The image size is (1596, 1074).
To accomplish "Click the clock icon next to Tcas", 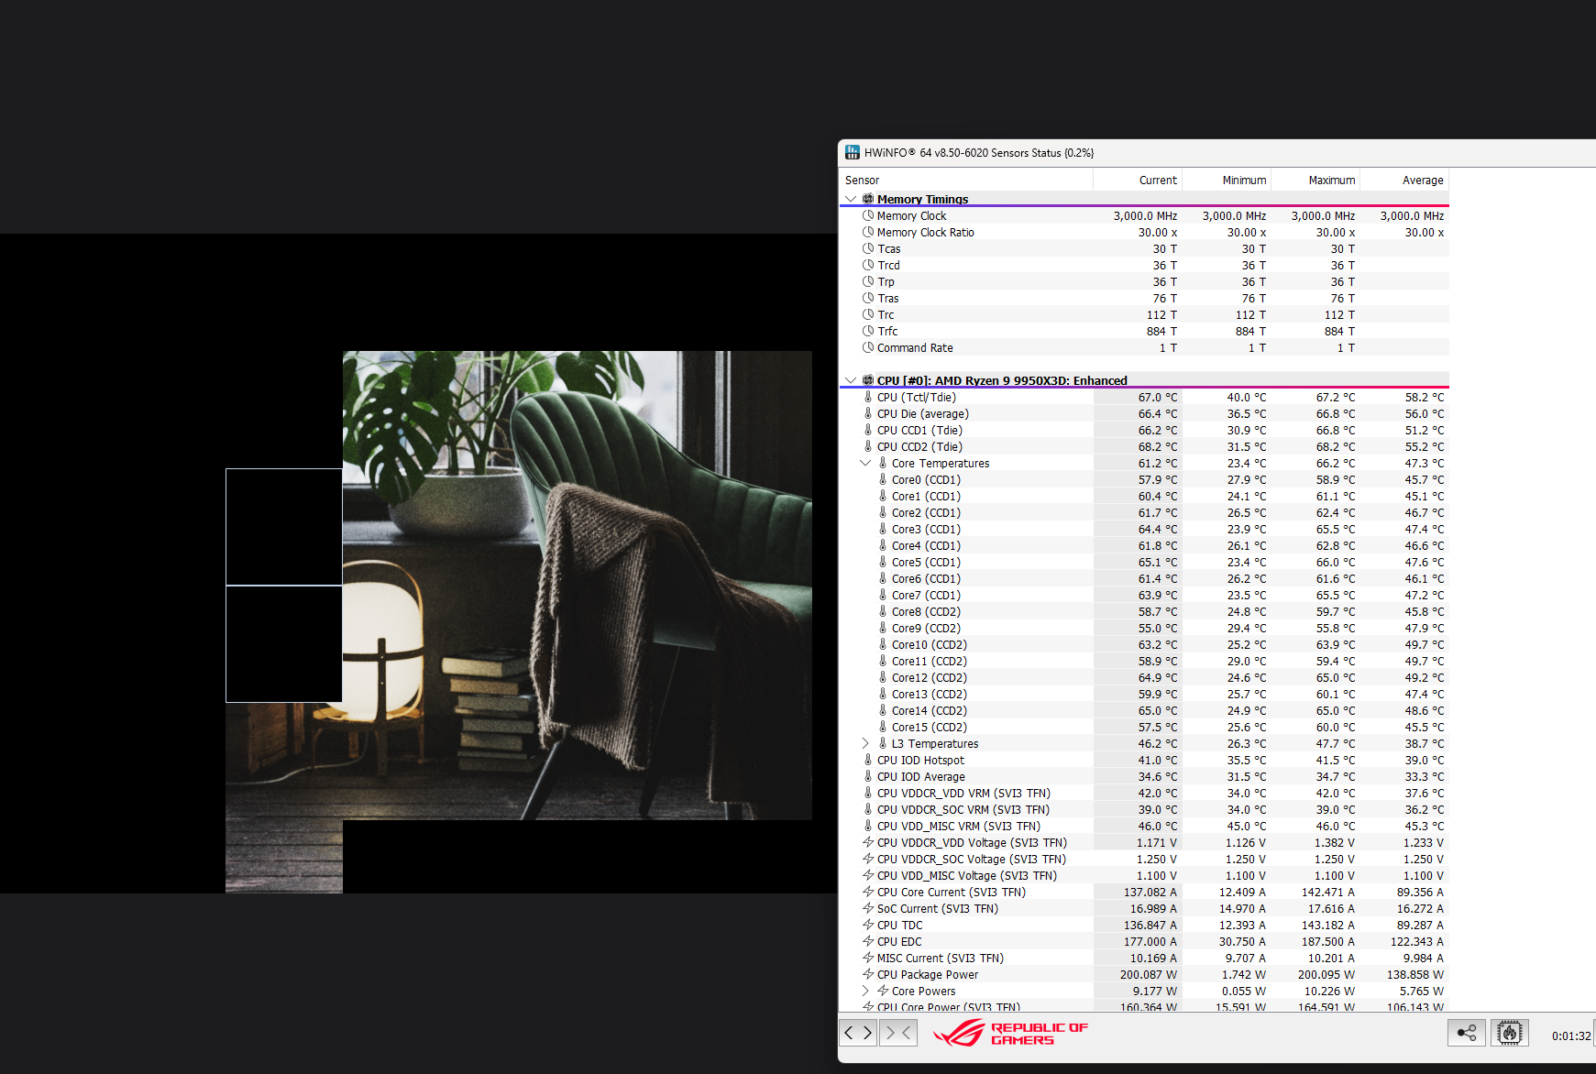I will click(x=868, y=248).
